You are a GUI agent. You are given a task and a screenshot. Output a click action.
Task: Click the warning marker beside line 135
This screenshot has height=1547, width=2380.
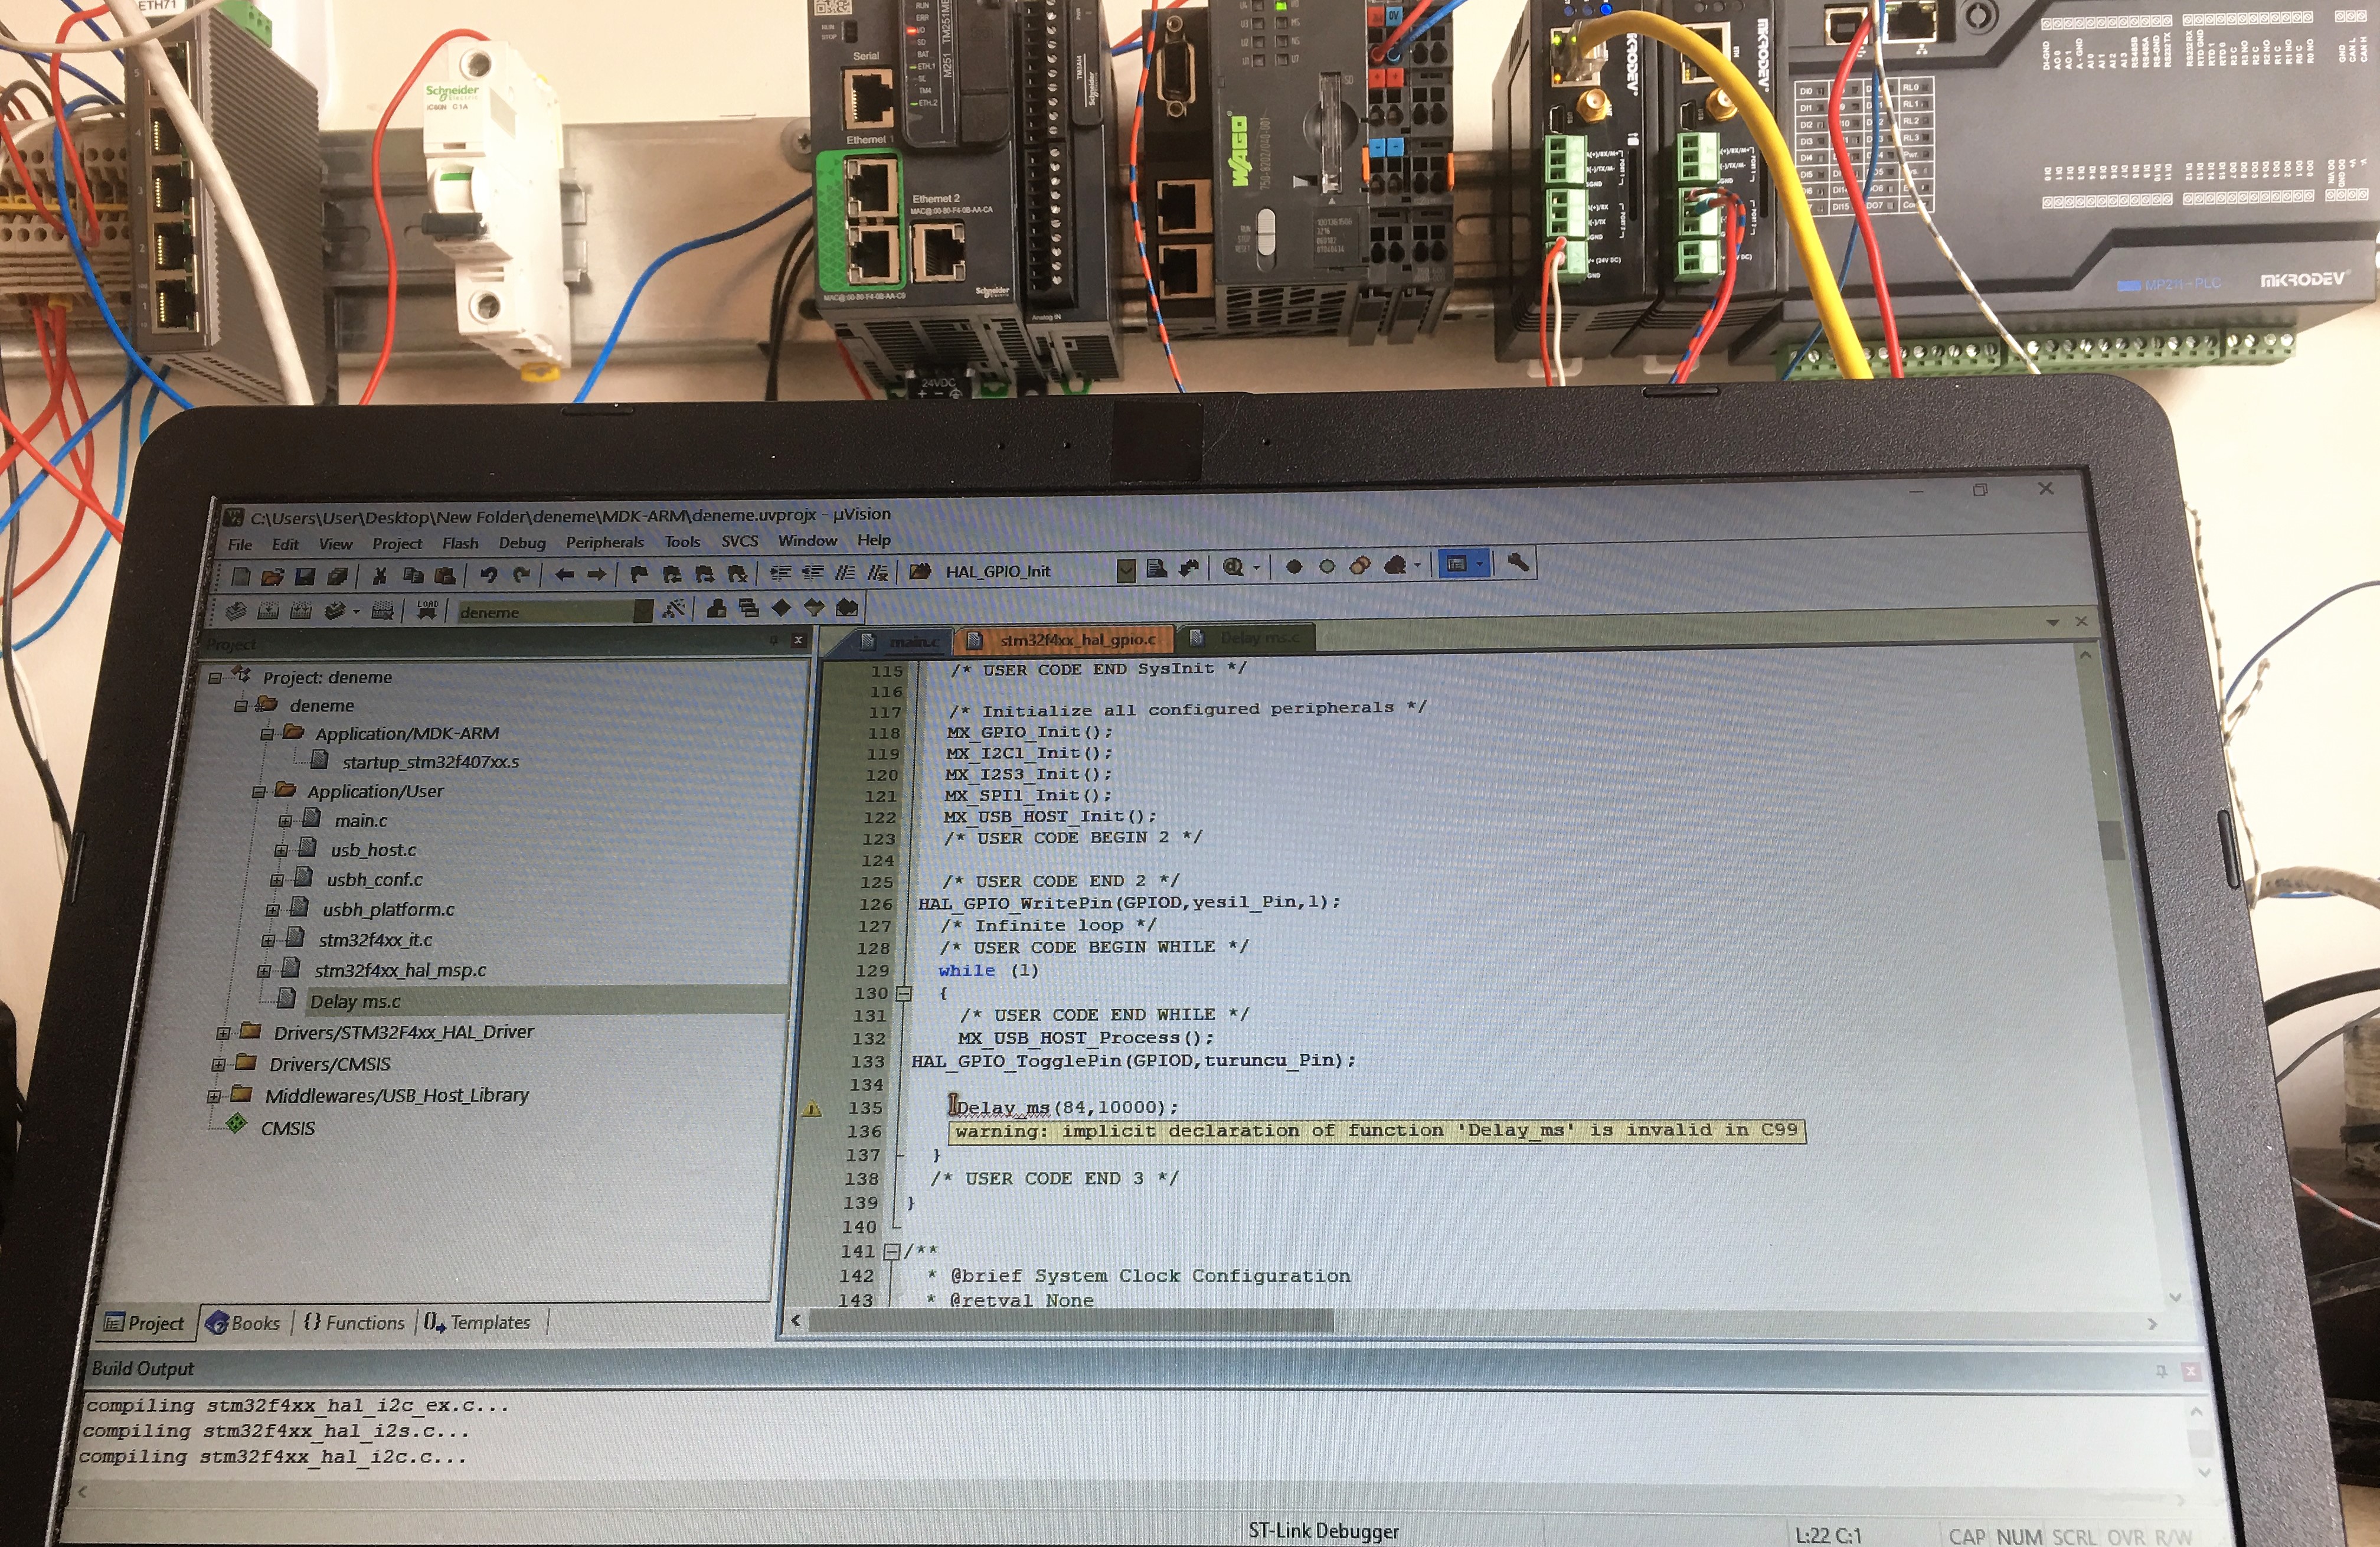[x=812, y=1108]
